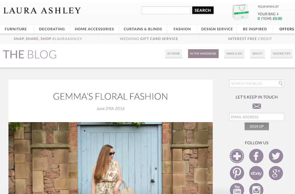Viewport: 295px width, 194px height.
Task: Open the YouTube follow icon
Action: (x=237, y=189)
